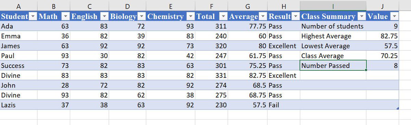
Task: Click the cell containing Ada
Action: coord(18,26)
